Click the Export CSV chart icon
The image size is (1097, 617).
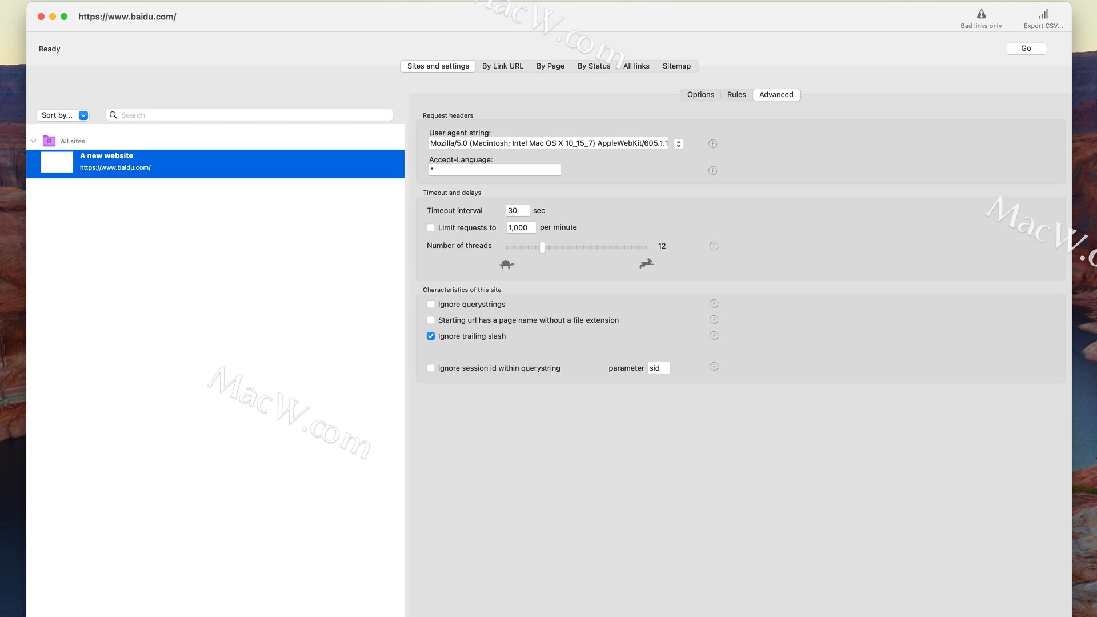click(x=1043, y=14)
